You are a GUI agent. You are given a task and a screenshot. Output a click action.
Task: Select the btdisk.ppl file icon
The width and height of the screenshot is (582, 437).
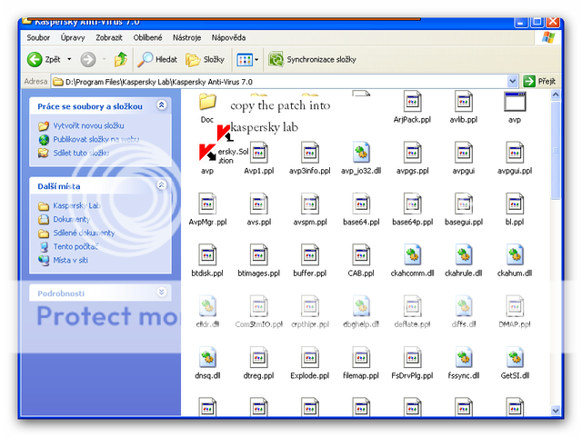click(207, 255)
